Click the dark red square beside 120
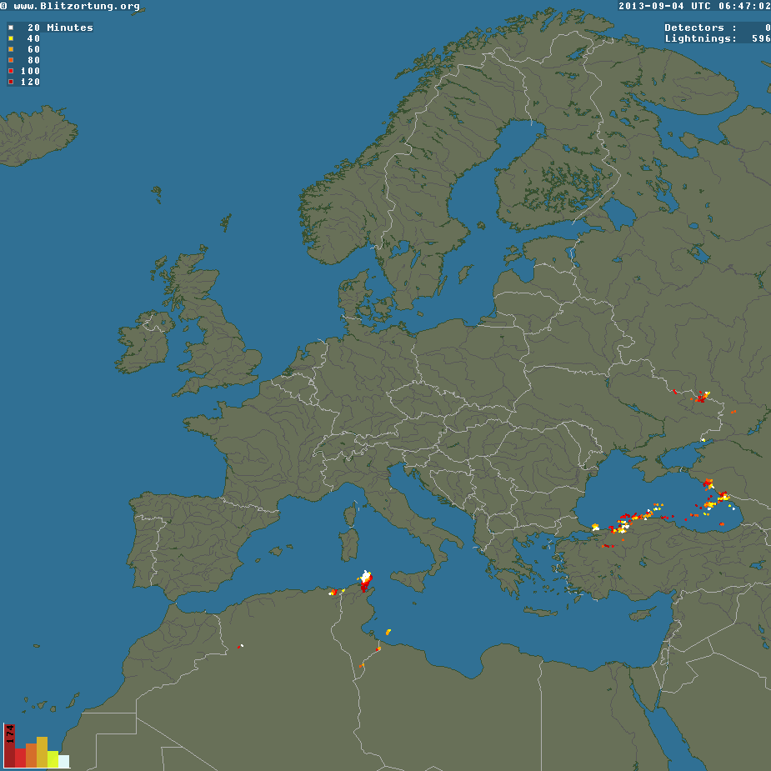Screen dimensions: 771x771 pyautogui.click(x=11, y=82)
